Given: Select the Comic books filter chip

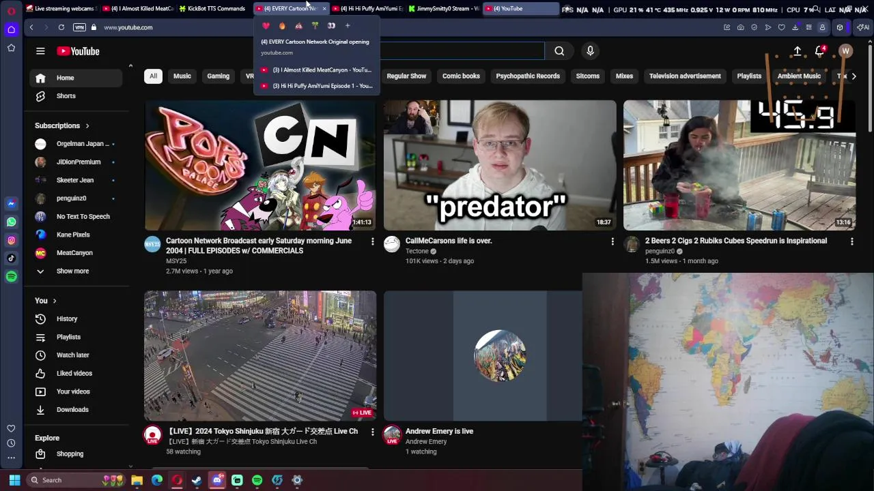Looking at the screenshot, I should pos(461,76).
